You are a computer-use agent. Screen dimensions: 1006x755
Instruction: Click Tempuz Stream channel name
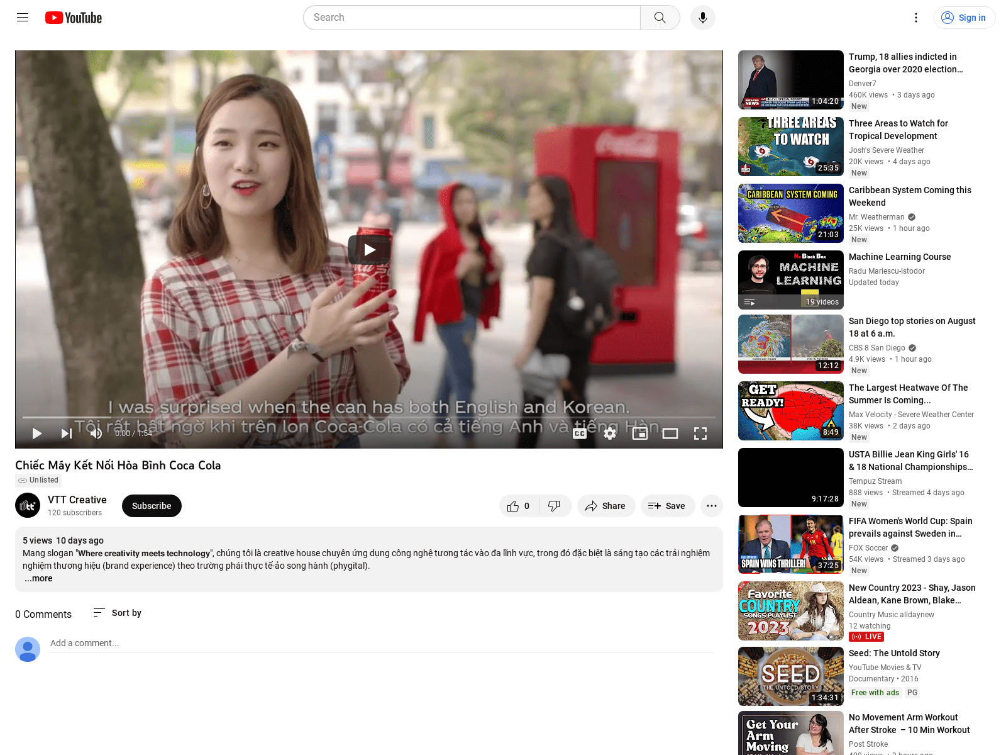pyautogui.click(x=875, y=481)
